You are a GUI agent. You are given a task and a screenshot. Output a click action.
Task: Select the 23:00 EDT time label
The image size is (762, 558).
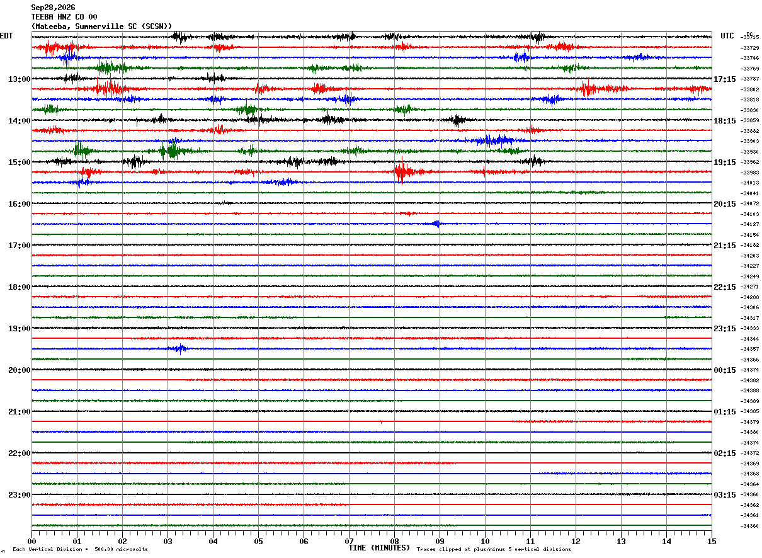19,494
